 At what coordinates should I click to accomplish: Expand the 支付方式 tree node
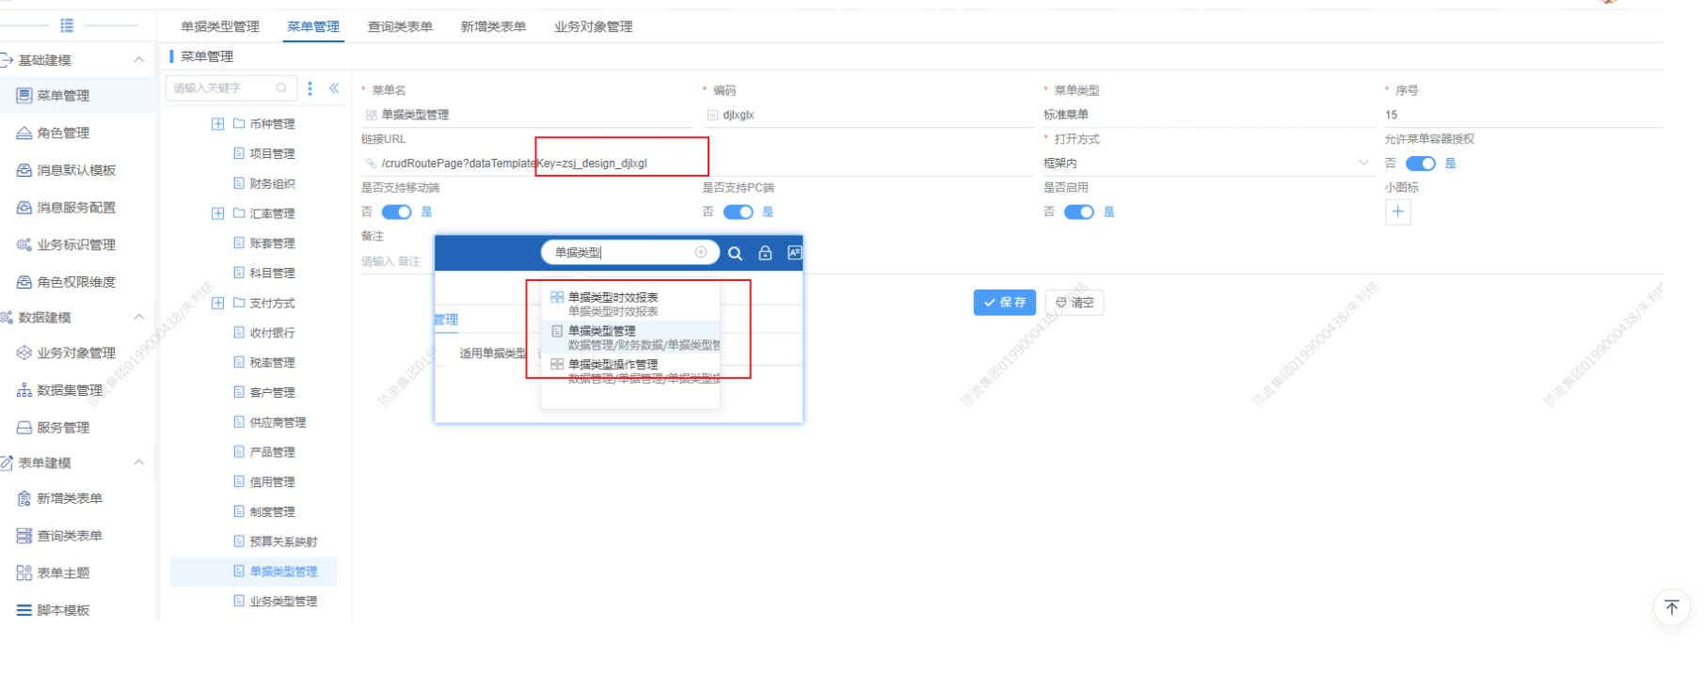[217, 303]
